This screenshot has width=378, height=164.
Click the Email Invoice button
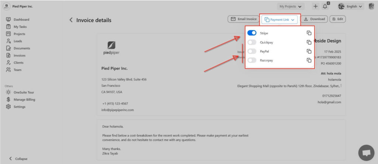244,19
